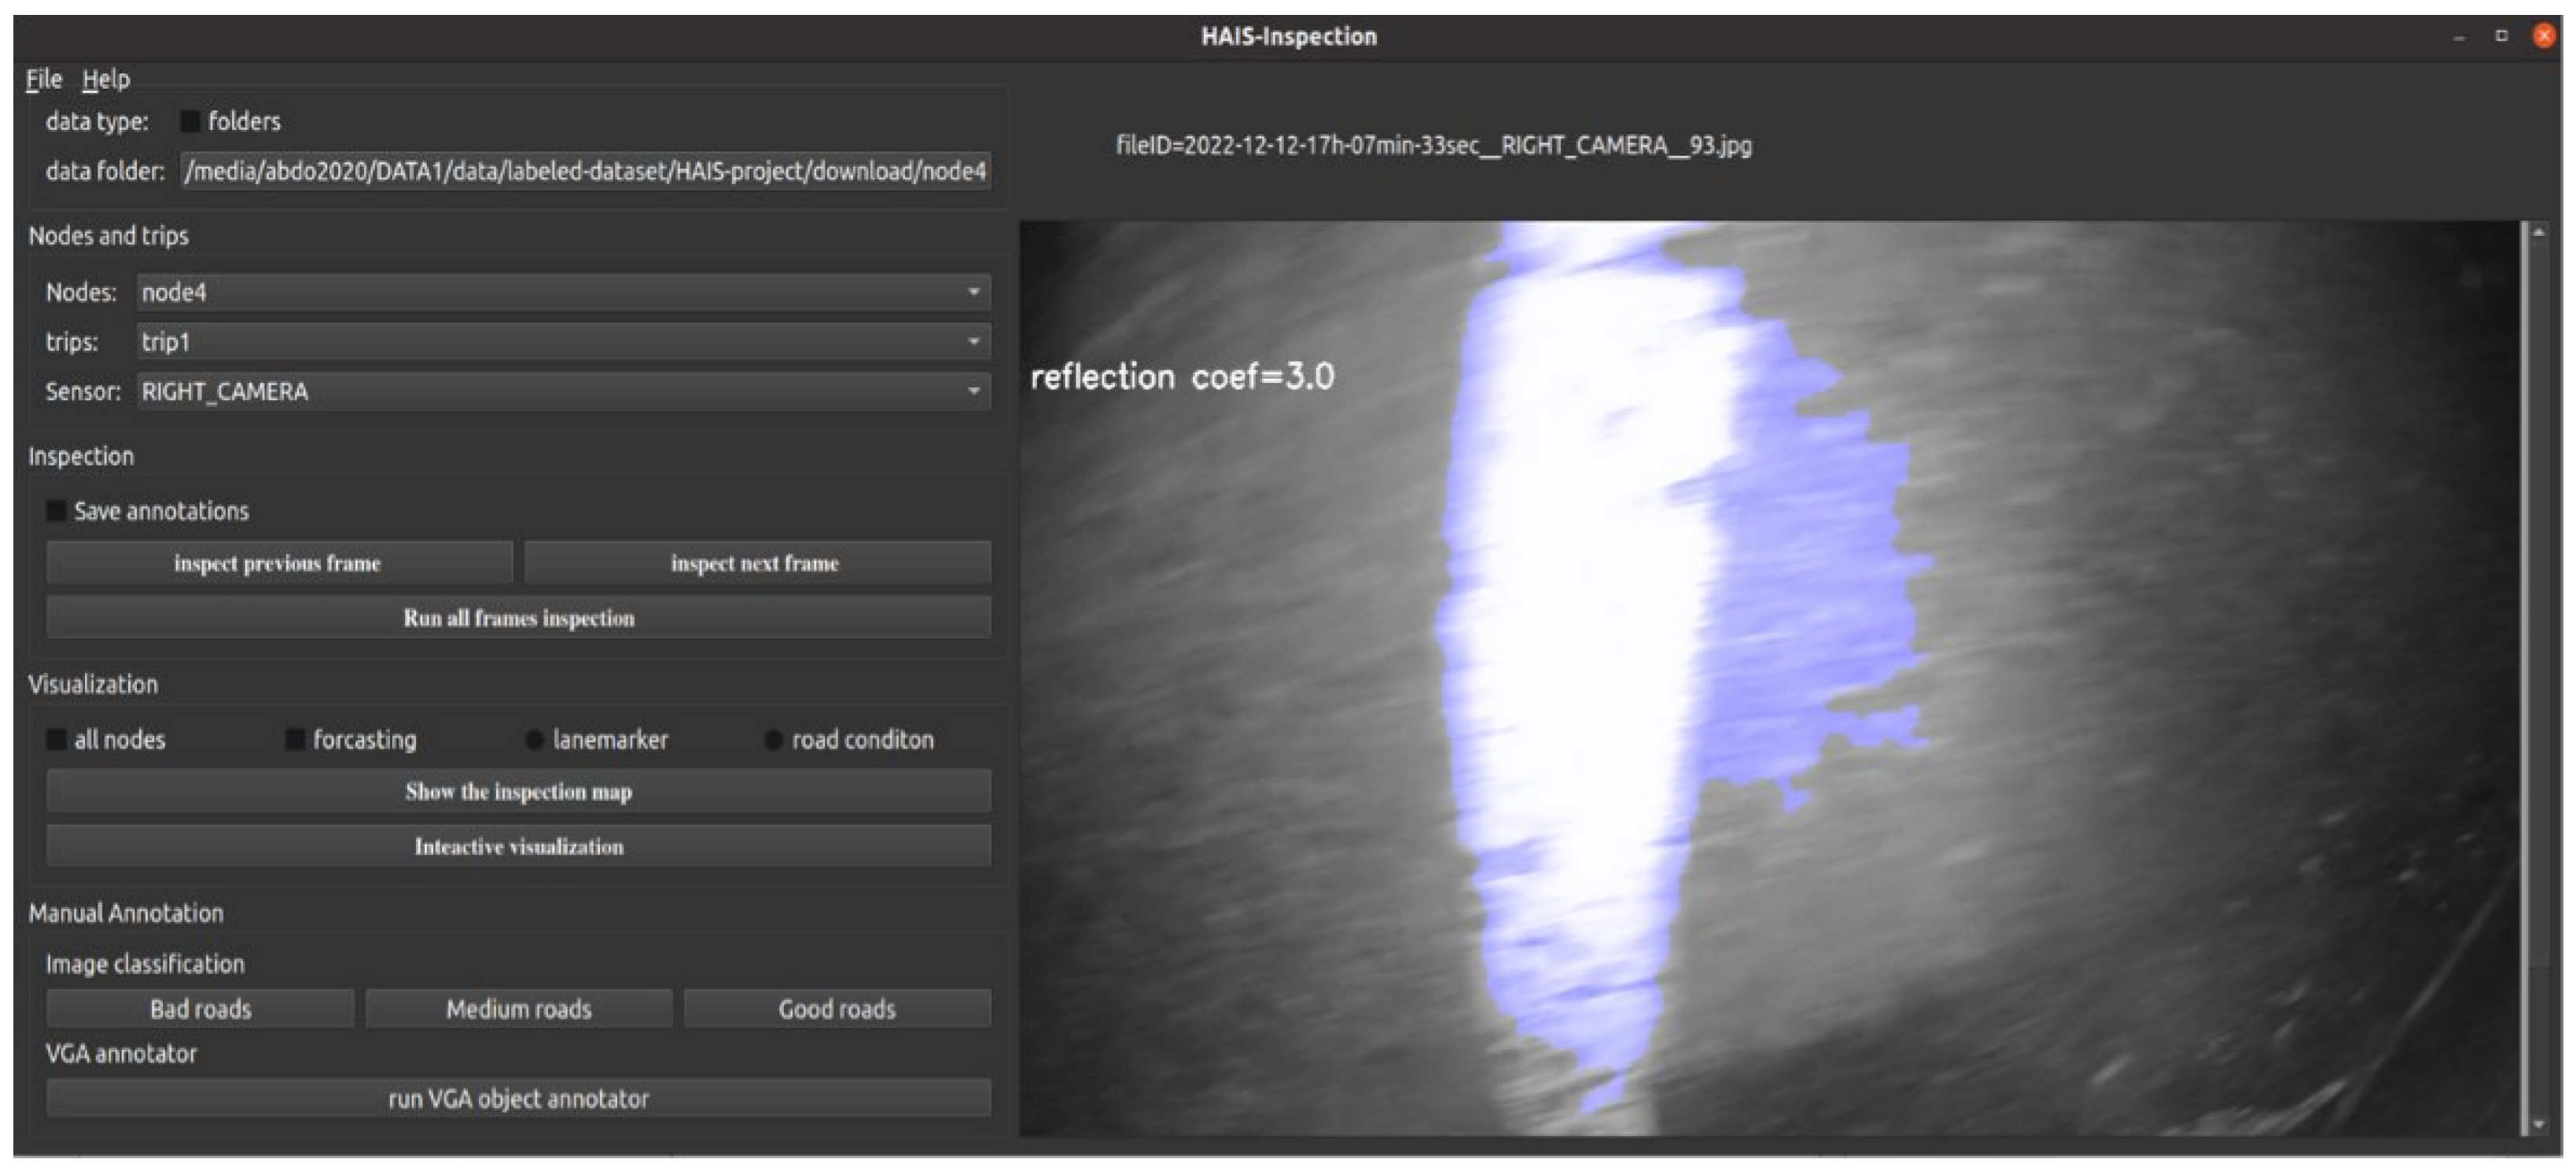Image resolution: width=2576 pixels, height=1174 pixels.
Task: Minimize the HAIS-Inspection window
Action: [x=2459, y=37]
